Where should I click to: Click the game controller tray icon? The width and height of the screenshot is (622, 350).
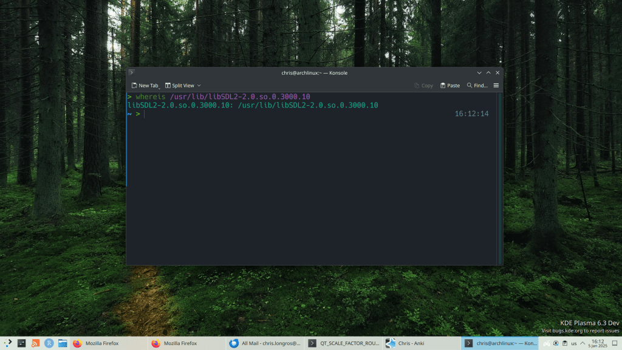(547, 343)
